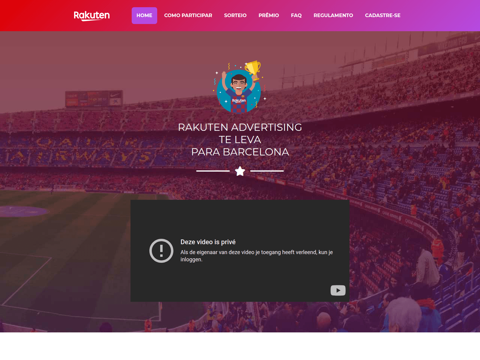Click the white line left of the star
Screen dimensions: 480x360
(213, 171)
